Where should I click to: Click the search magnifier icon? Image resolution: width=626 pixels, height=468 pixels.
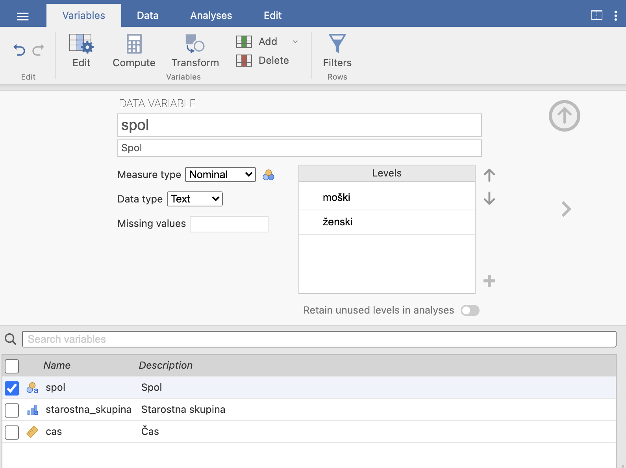pyautogui.click(x=11, y=339)
